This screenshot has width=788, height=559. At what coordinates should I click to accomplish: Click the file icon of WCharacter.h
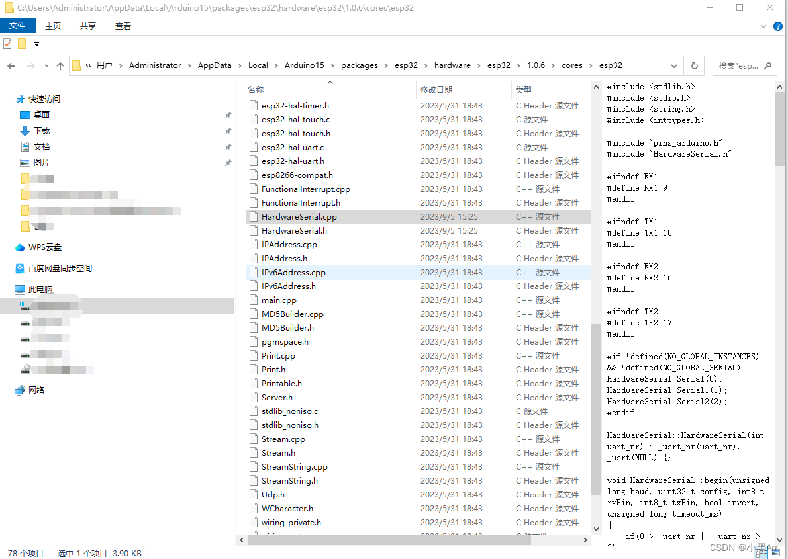(x=254, y=508)
